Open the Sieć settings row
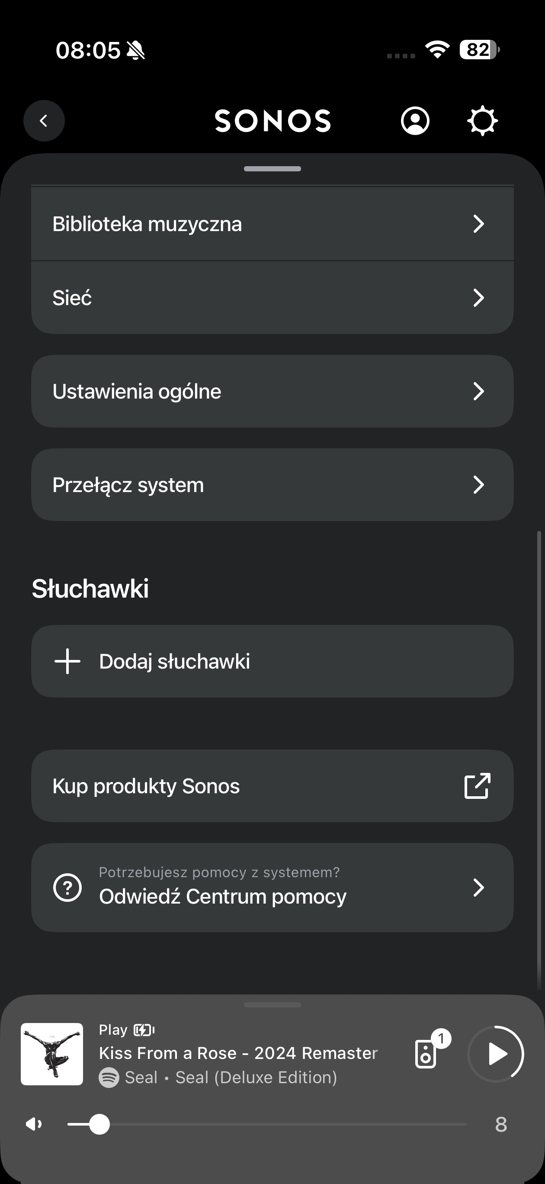 coord(230,298)
